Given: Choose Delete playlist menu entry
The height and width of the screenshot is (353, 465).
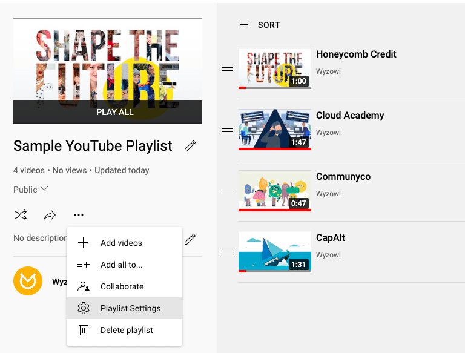Looking at the screenshot, I should click(125, 330).
